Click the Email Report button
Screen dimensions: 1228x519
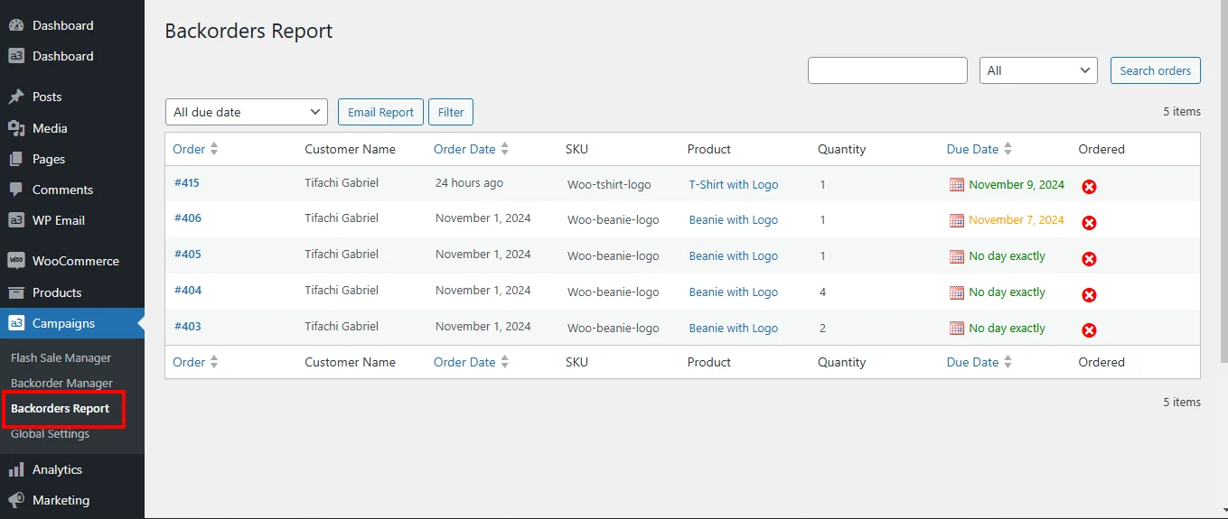[x=380, y=112]
